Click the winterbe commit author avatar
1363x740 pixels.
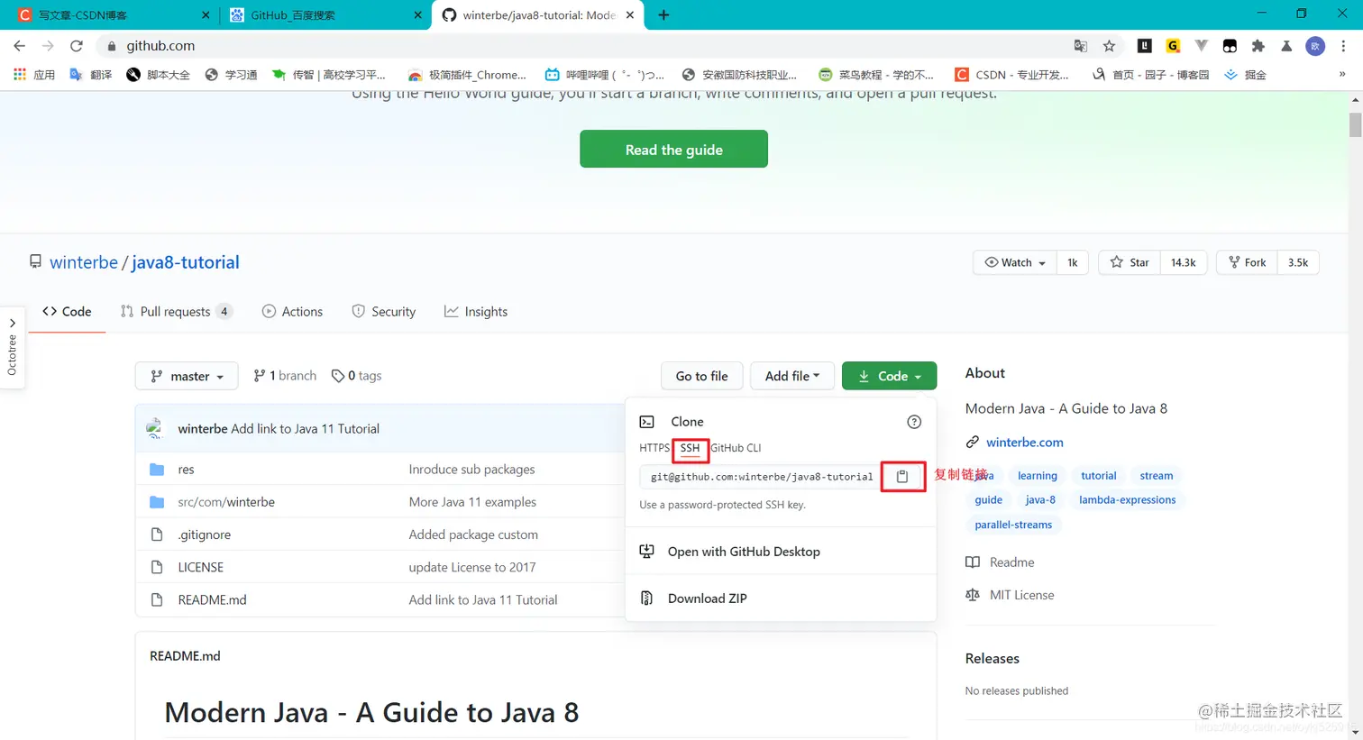[x=155, y=428]
